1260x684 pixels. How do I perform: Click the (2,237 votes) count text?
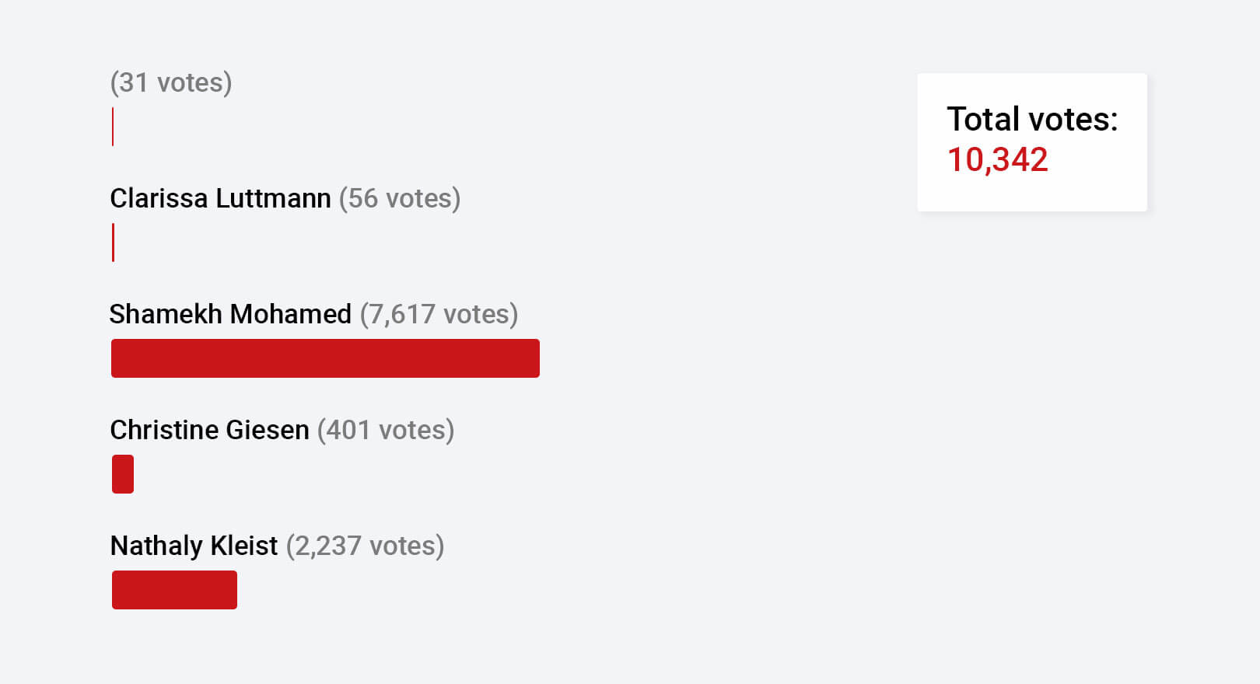point(365,546)
